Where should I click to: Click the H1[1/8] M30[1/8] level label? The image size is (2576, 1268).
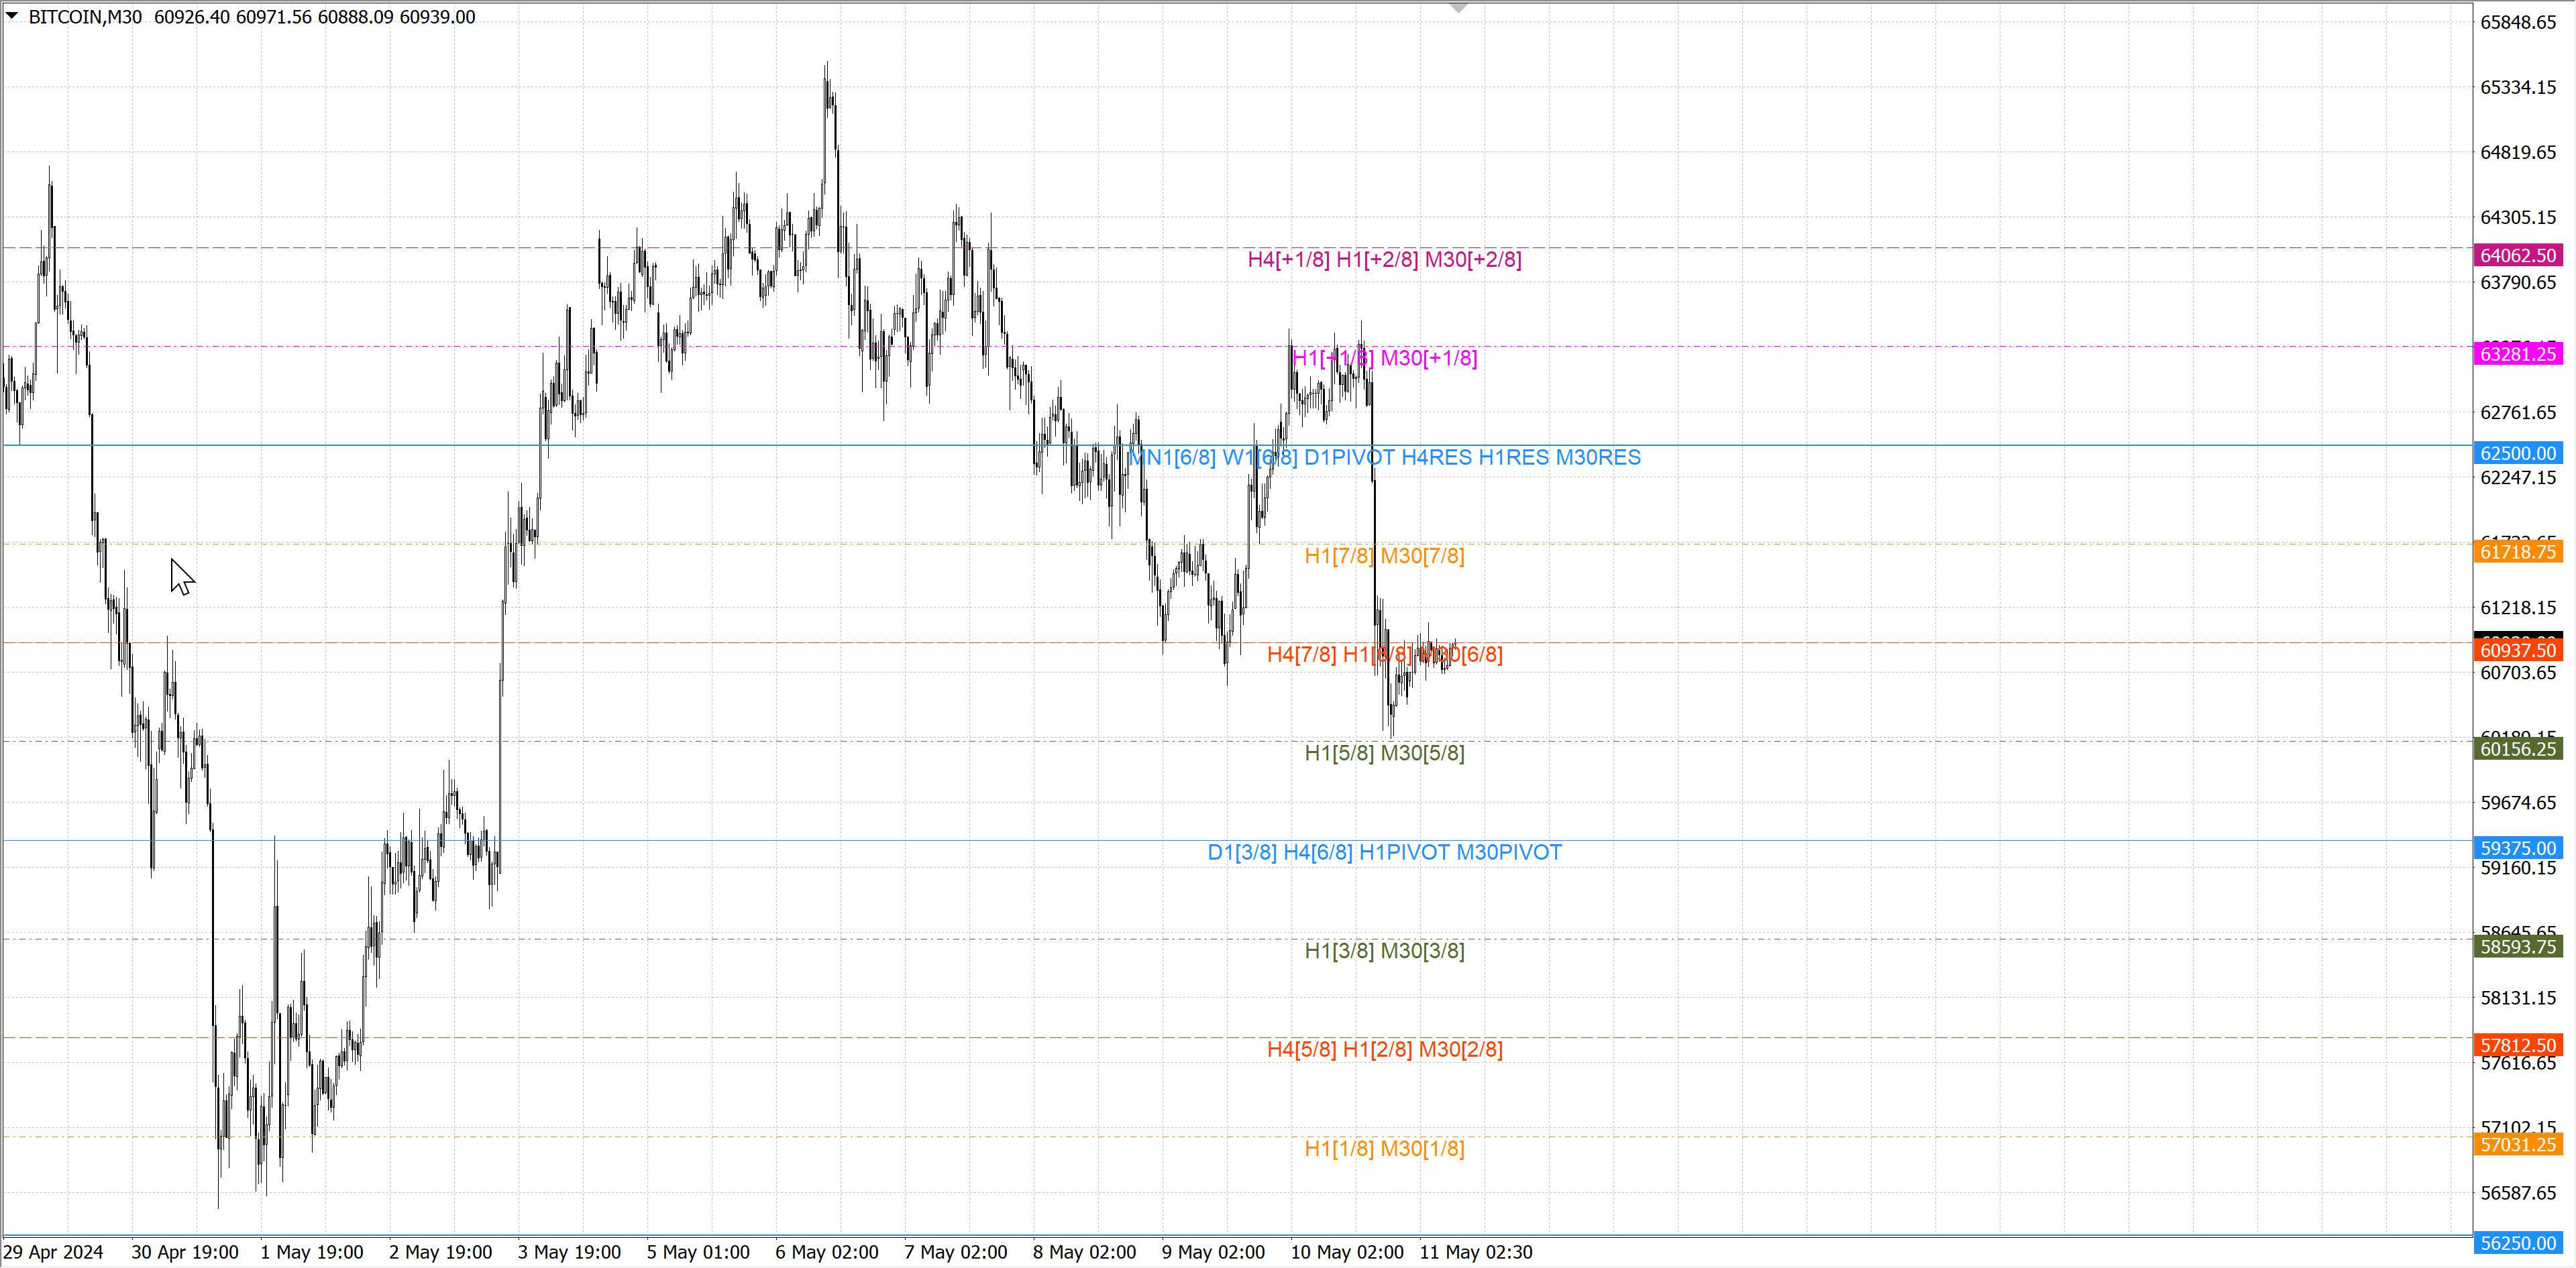point(1384,1148)
